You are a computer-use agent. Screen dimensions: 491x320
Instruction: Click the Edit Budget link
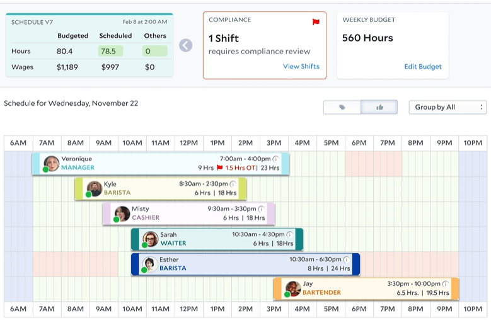(x=423, y=66)
